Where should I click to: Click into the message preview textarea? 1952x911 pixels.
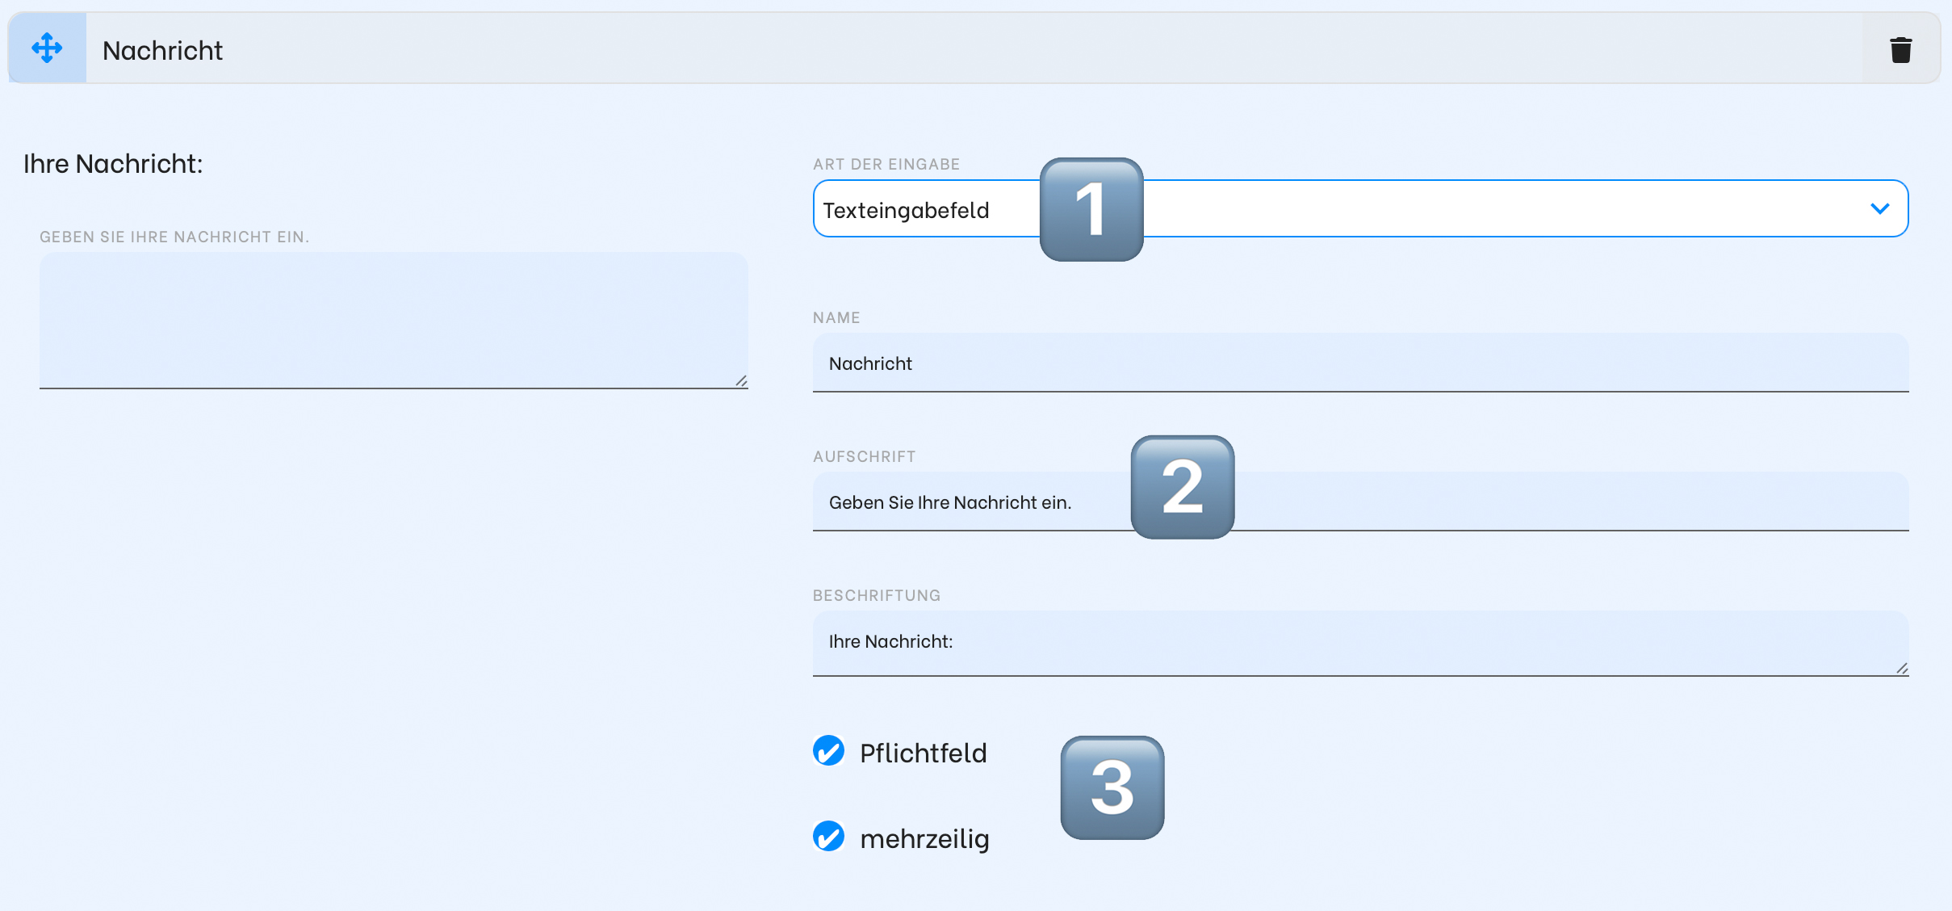click(393, 320)
